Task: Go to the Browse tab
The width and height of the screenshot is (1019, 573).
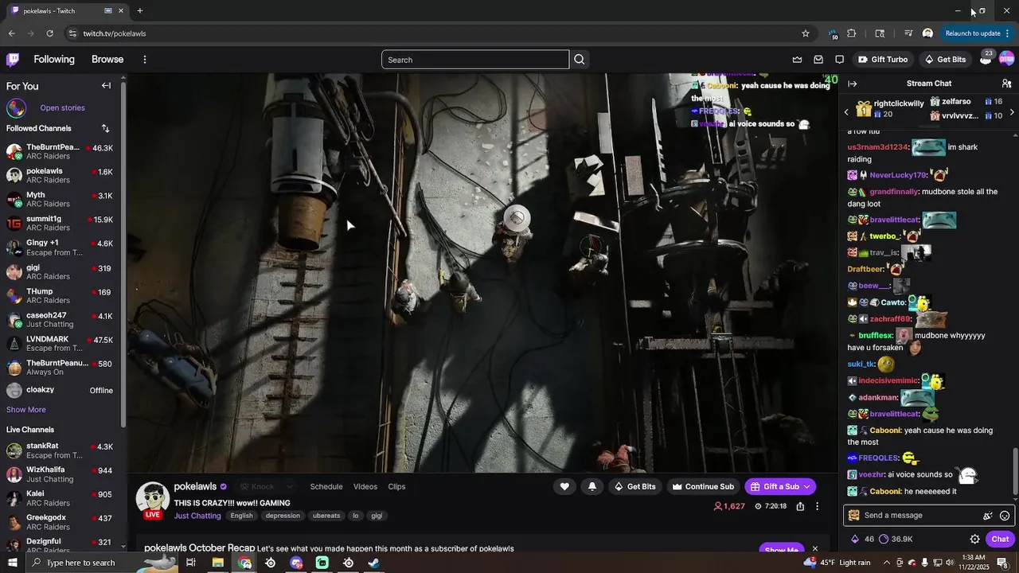Action: (107, 60)
